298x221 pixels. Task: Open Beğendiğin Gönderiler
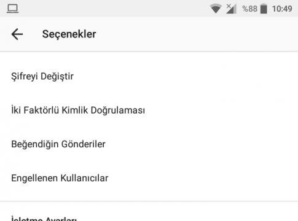point(149,144)
